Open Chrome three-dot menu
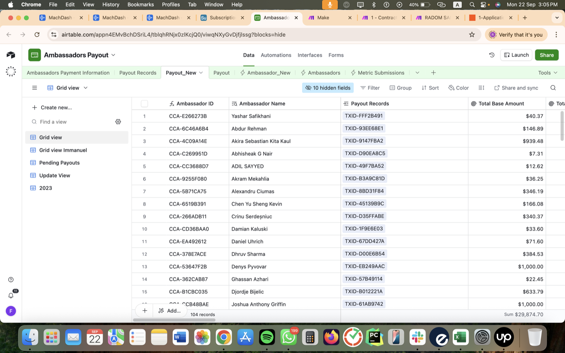This screenshot has height=353, width=565. pos(556,35)
